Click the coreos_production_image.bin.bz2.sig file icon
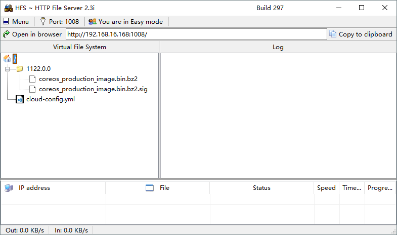This screenshot has height=235, width=397. click(32, 89)
